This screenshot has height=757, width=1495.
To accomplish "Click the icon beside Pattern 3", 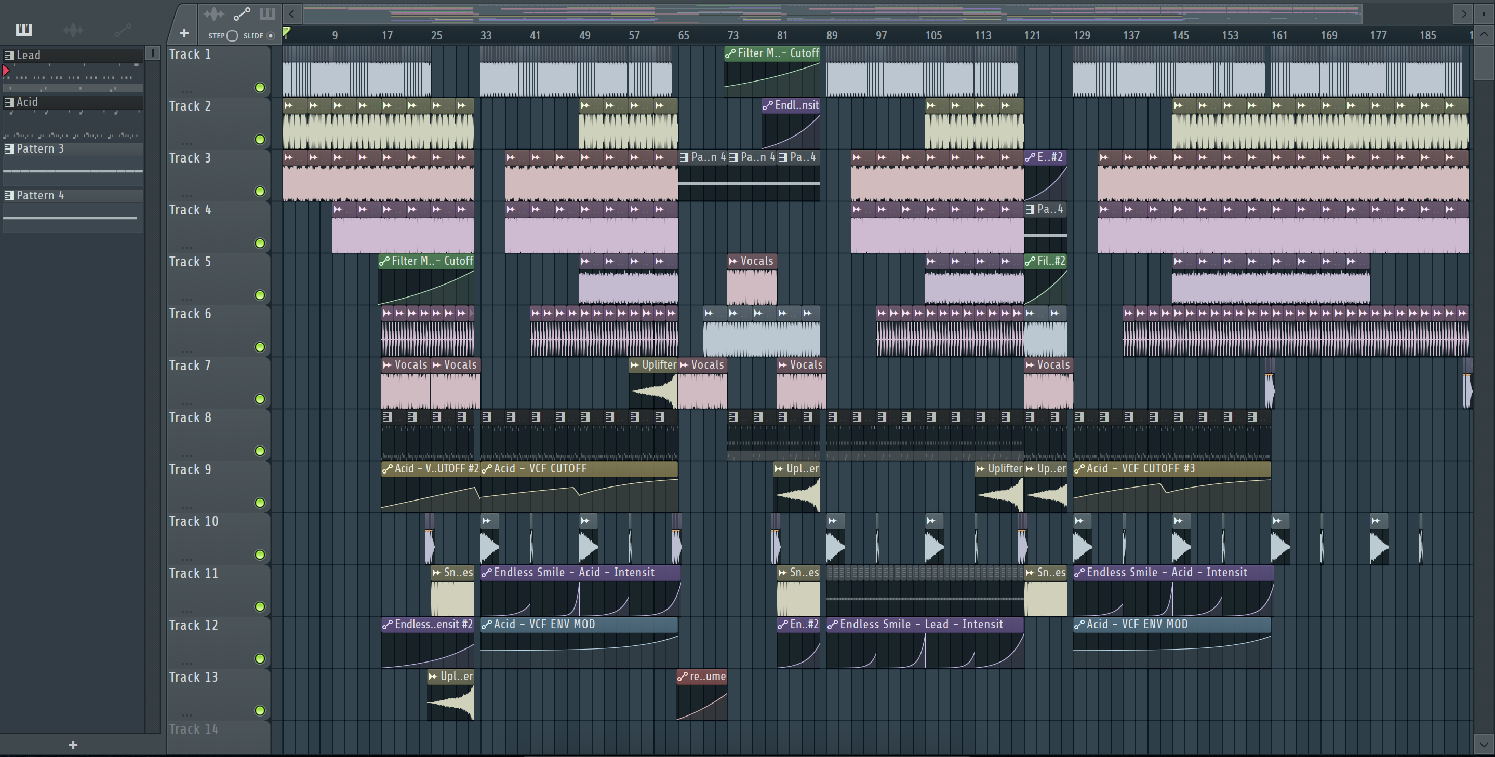I will 9,148.
